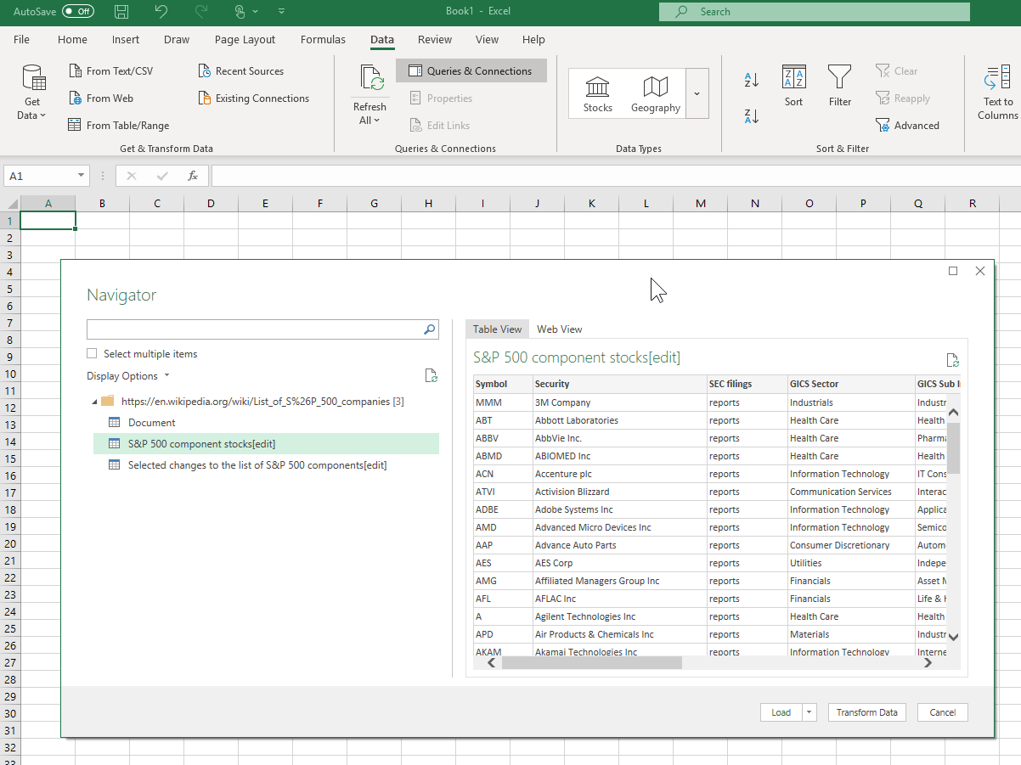
Task: Click the Get Data icon
Action: coord(33,79)
